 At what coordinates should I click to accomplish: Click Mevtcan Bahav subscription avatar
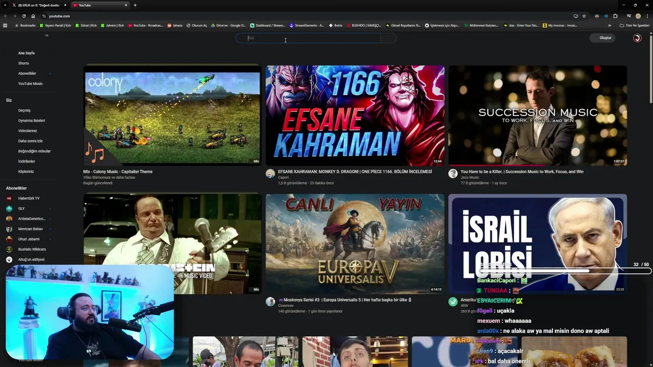pos(9,229)
